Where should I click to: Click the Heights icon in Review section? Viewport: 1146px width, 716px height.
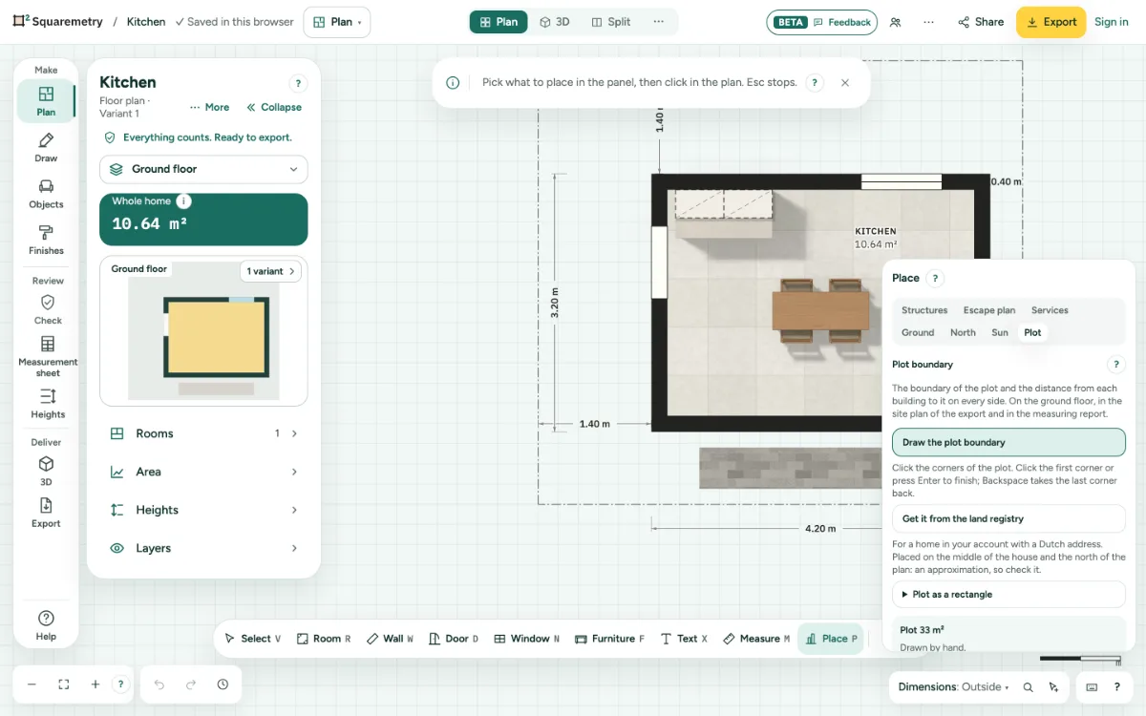[x=48, y=396]
